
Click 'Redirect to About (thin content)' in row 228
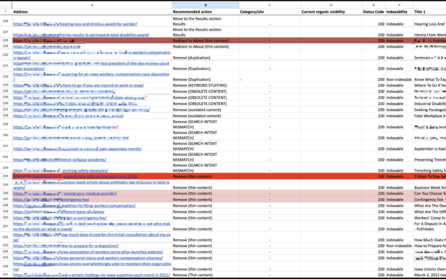point(201,41)
